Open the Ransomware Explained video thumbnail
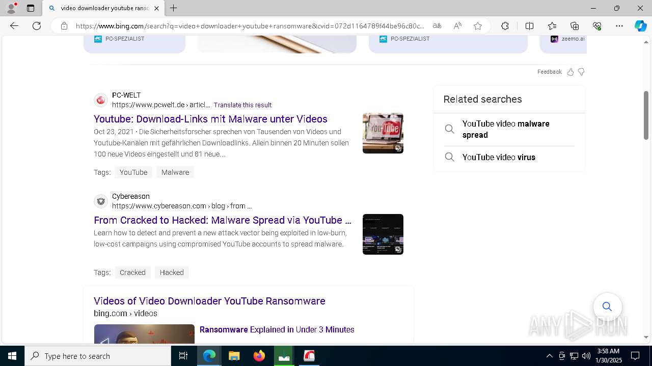This screenshot has width=652, height=366. (x=144, y=334)
